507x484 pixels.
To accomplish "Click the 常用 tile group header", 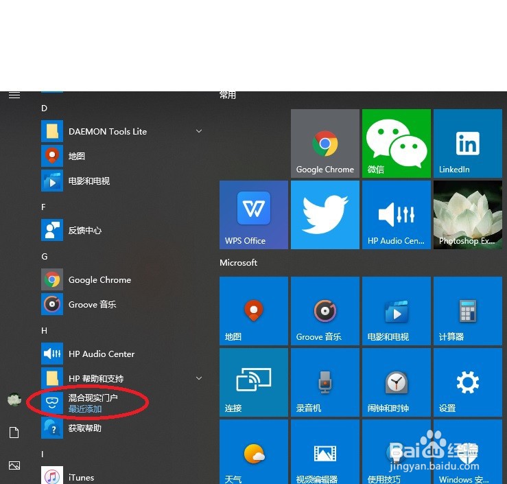I will point(228,95).
